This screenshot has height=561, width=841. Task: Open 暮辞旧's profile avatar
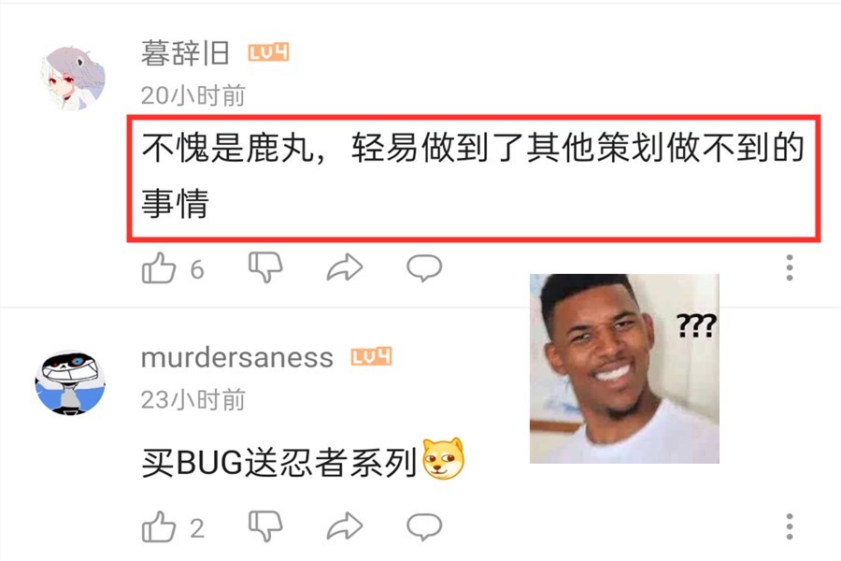click(x=72, y=79)
